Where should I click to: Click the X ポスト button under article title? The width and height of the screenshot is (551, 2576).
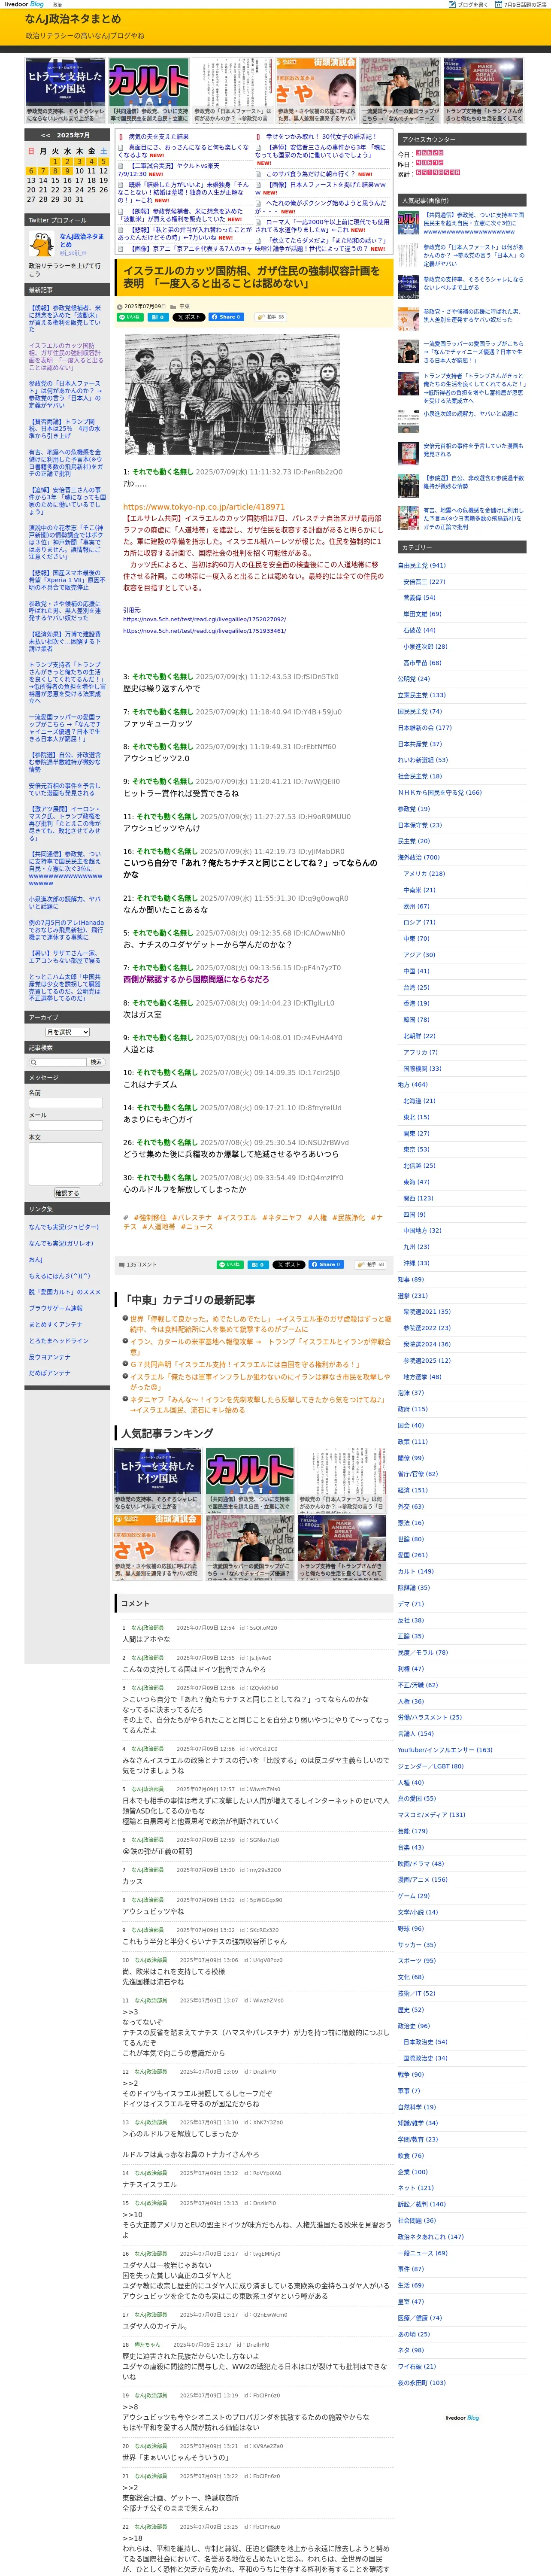[x=188, y=317]
